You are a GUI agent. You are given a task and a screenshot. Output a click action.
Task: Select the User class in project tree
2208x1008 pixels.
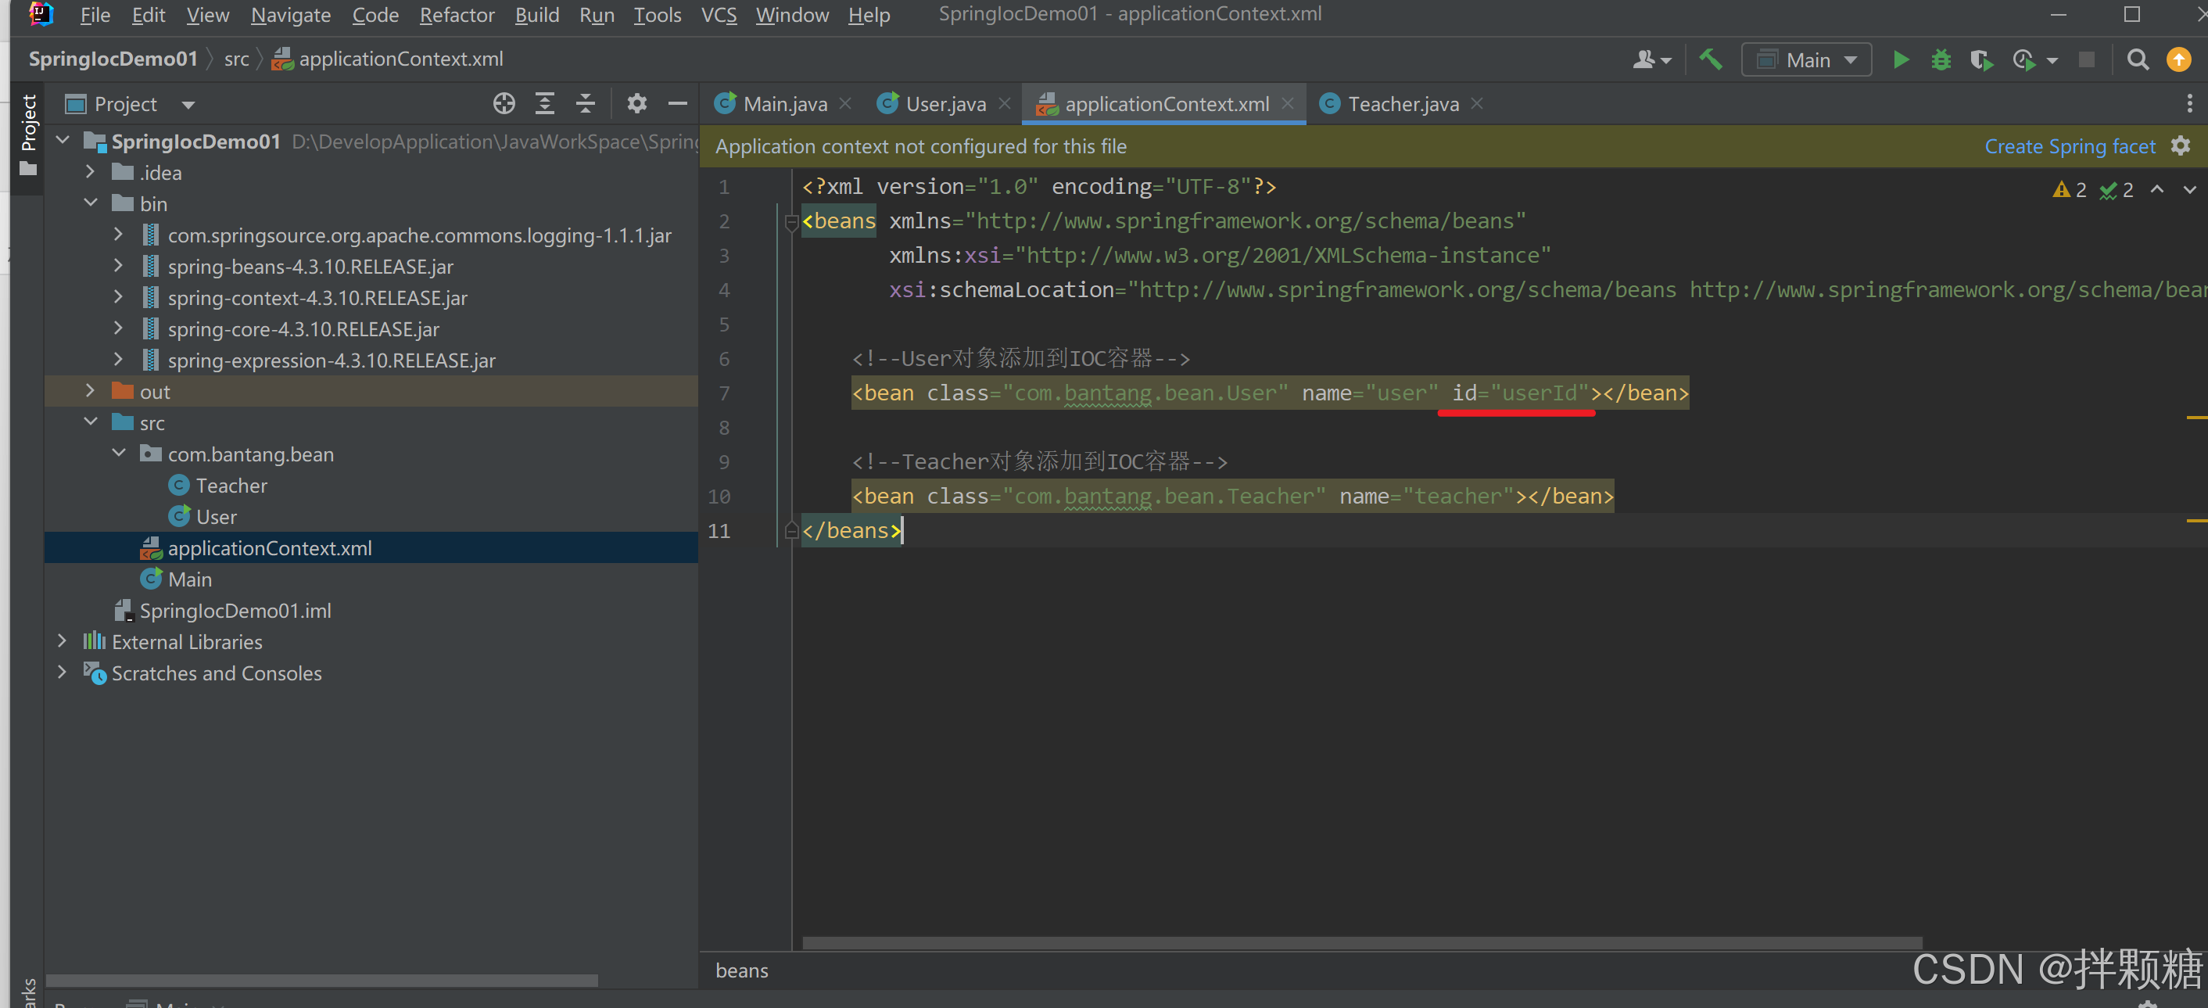pos(216,517)
